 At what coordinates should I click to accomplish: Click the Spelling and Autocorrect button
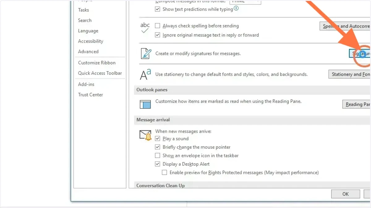click(x=345, y=26)
